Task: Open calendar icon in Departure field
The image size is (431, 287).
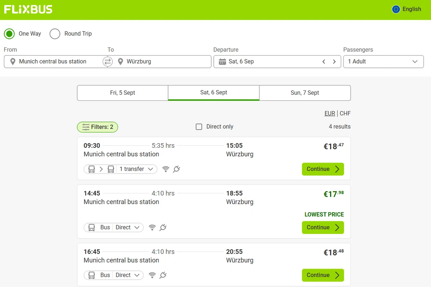Action: coord(222,62)
